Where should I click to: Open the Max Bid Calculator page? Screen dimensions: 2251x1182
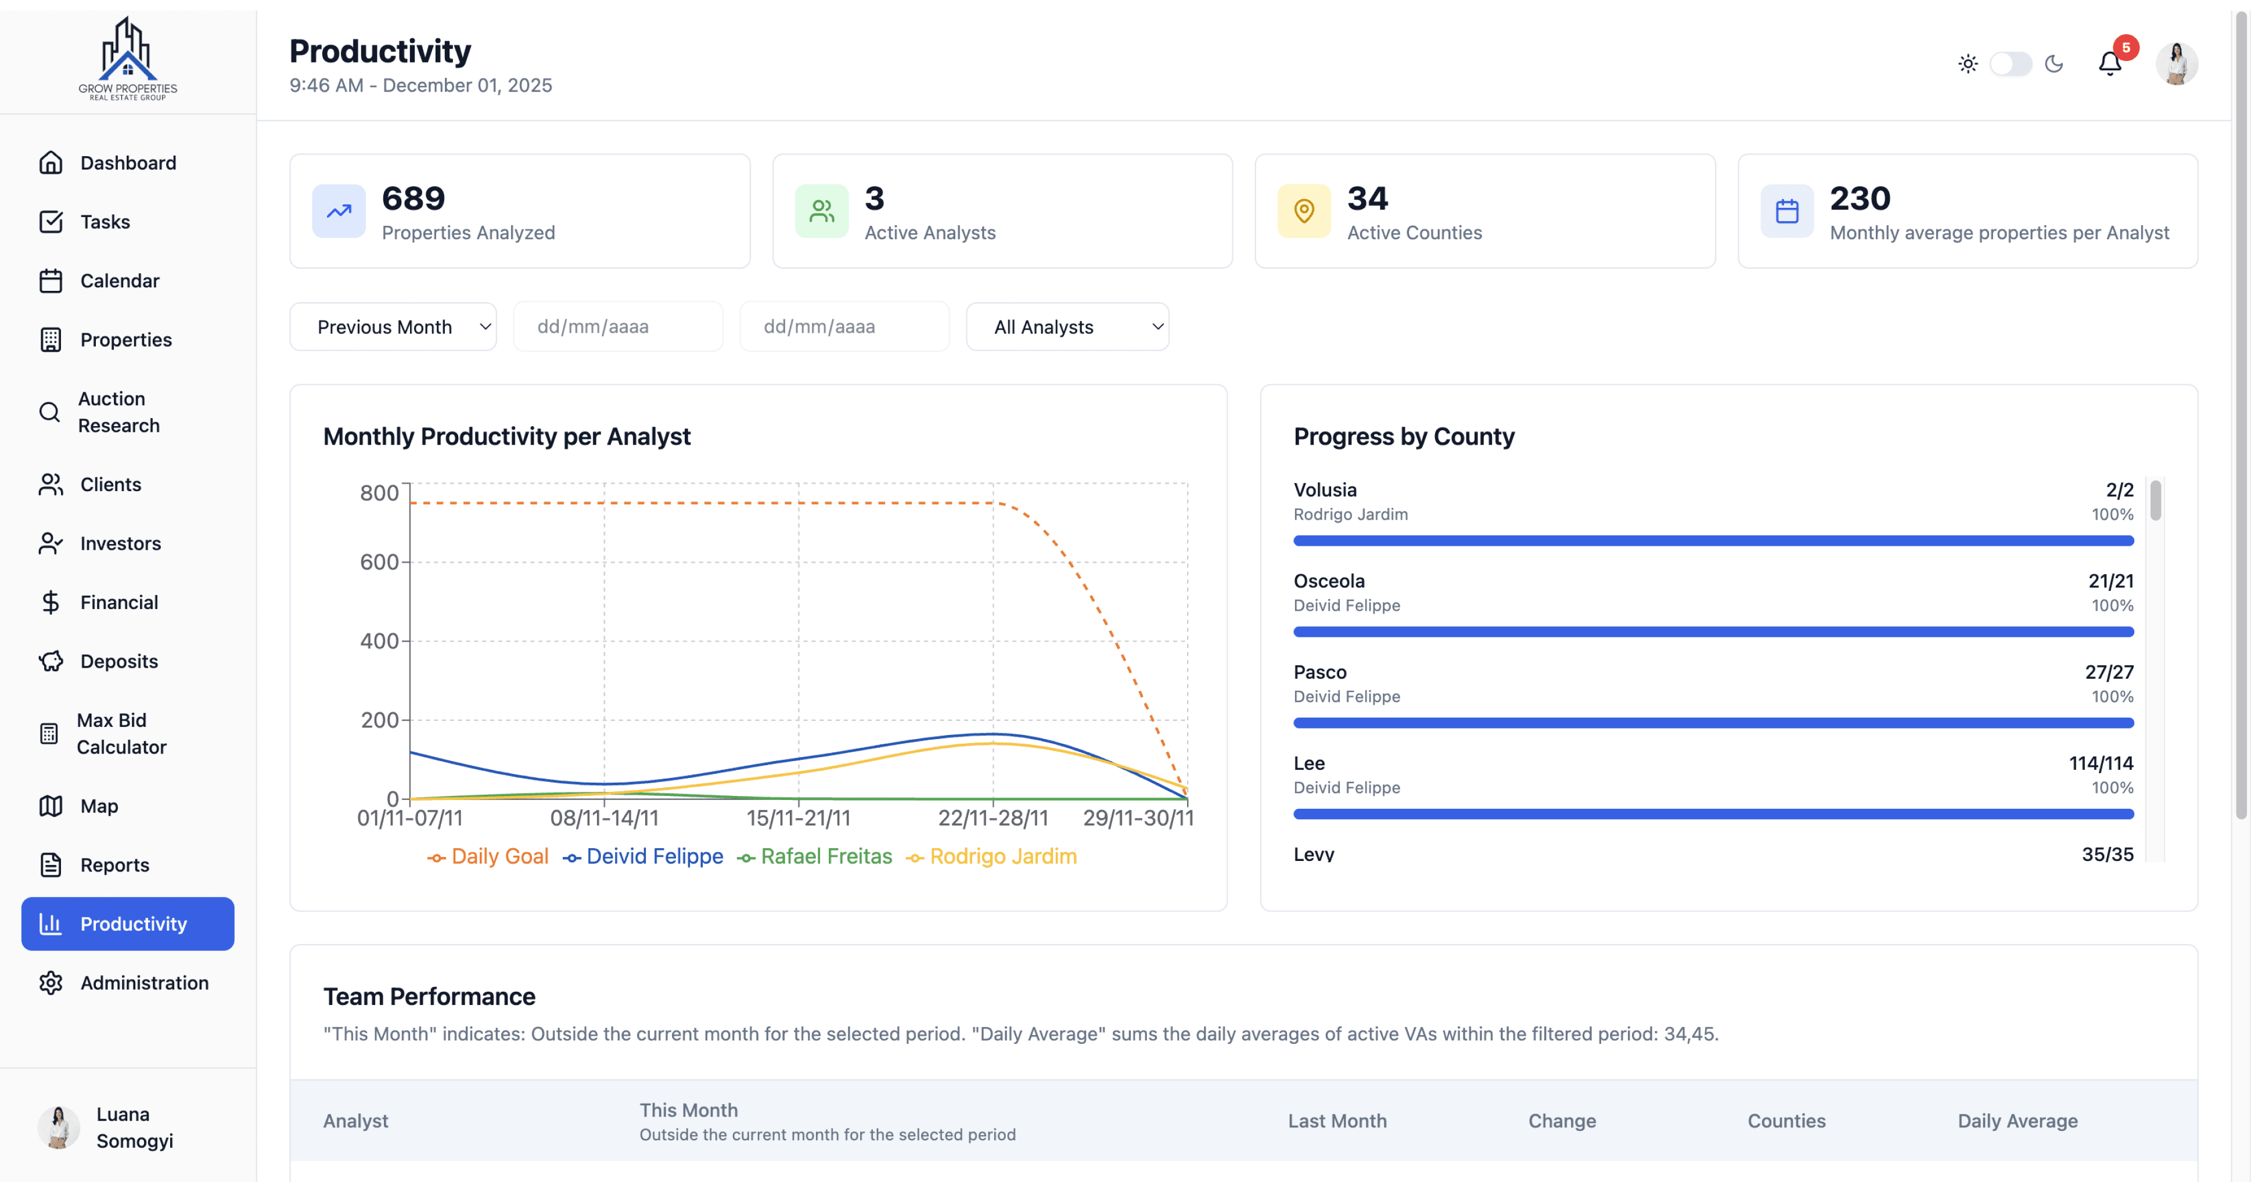tap(121, 733)
